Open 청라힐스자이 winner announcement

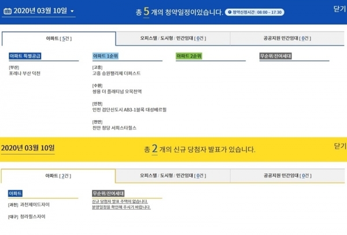click(x=33, y=217)
